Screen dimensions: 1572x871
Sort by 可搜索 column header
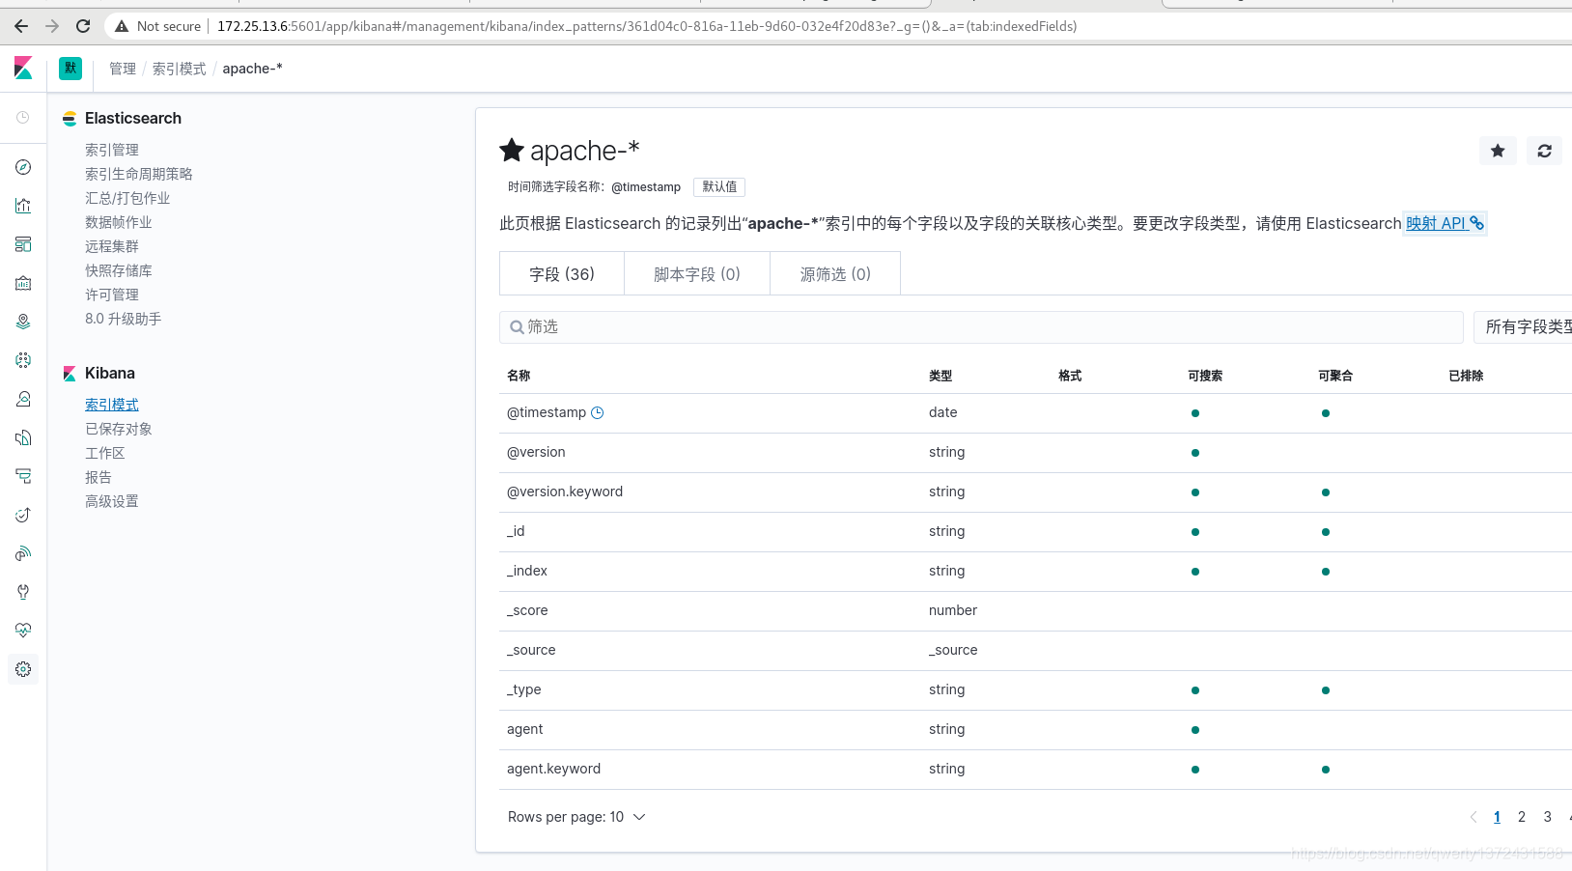(x=1205, y=376)
